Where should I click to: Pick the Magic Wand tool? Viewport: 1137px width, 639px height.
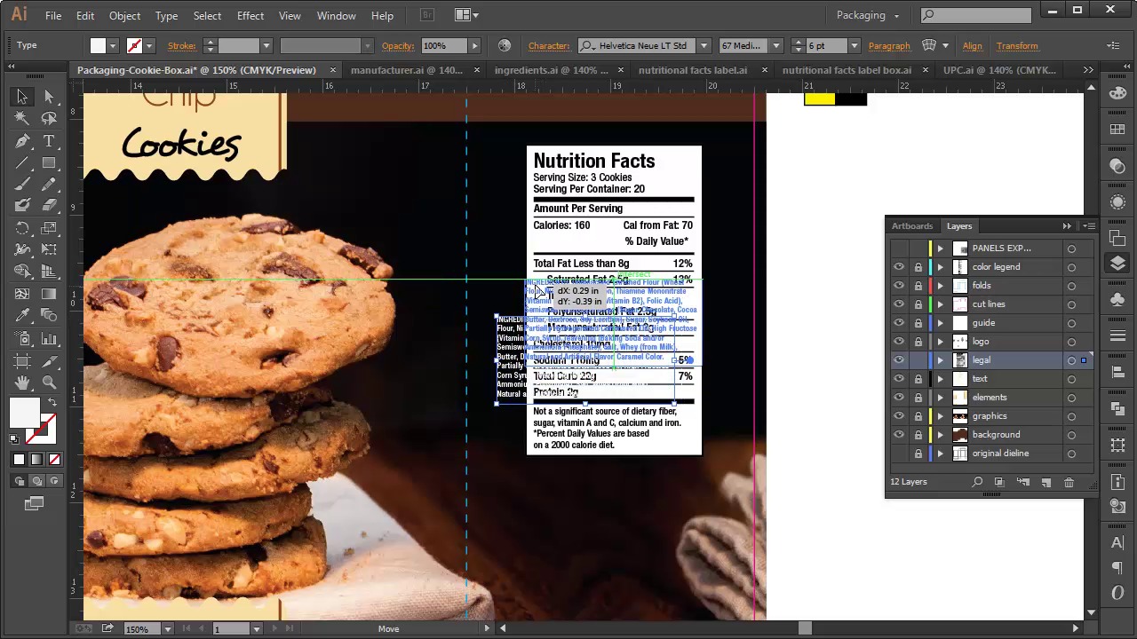coord(22,118)
